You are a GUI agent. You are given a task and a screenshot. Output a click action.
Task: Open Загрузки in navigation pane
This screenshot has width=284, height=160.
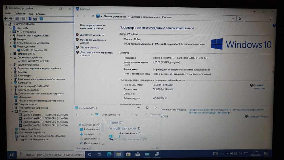[x=89, y=134]
